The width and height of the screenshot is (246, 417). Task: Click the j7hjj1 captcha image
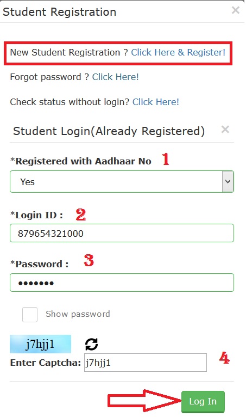coord(40,344)
